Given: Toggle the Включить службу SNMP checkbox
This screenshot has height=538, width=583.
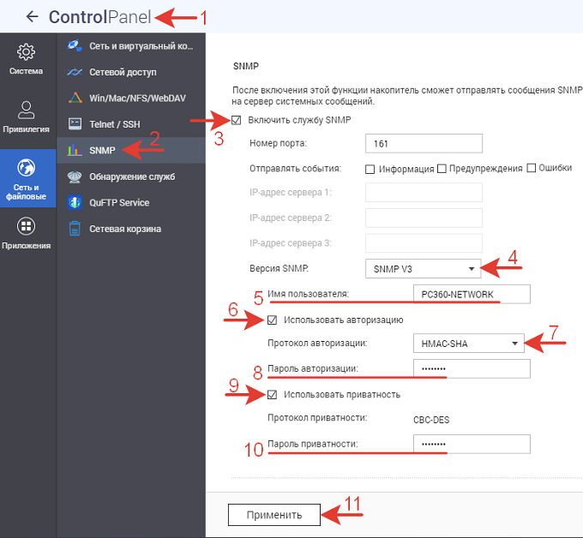Looking at the screenshot, I should [237, 120].
